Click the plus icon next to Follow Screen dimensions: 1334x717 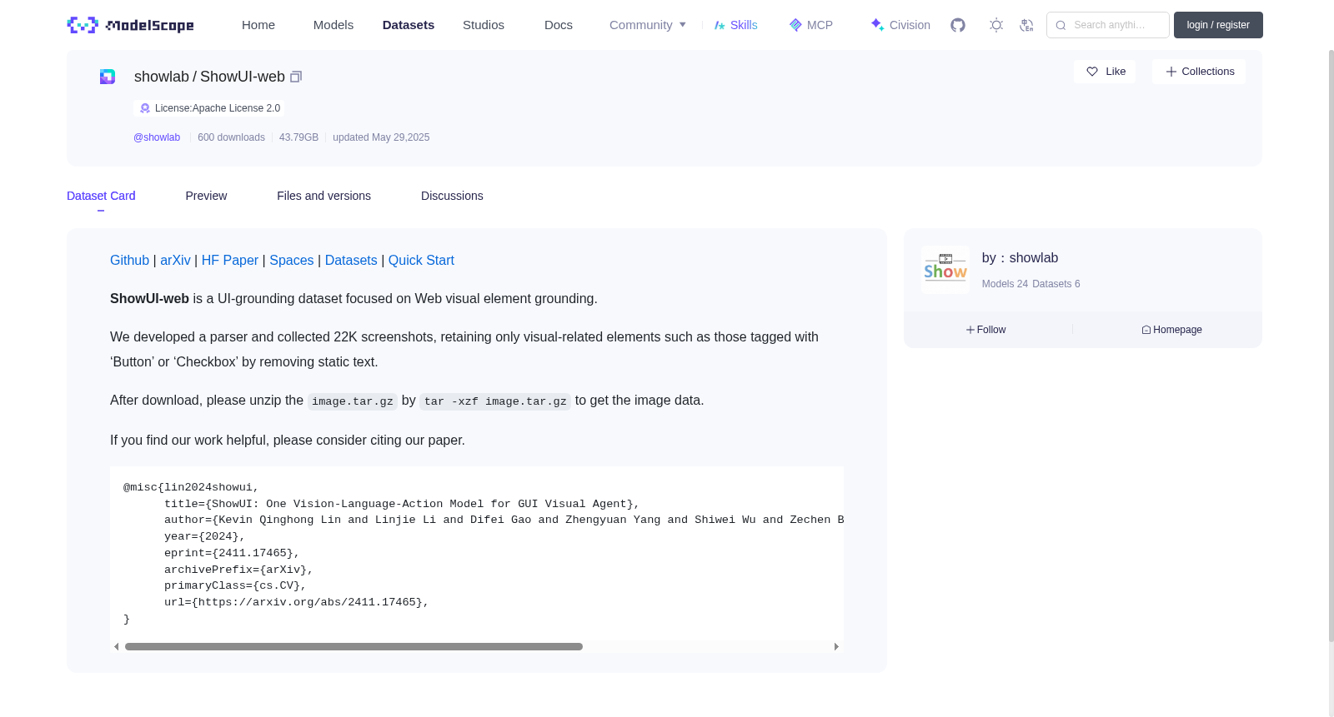coord(970,330)
